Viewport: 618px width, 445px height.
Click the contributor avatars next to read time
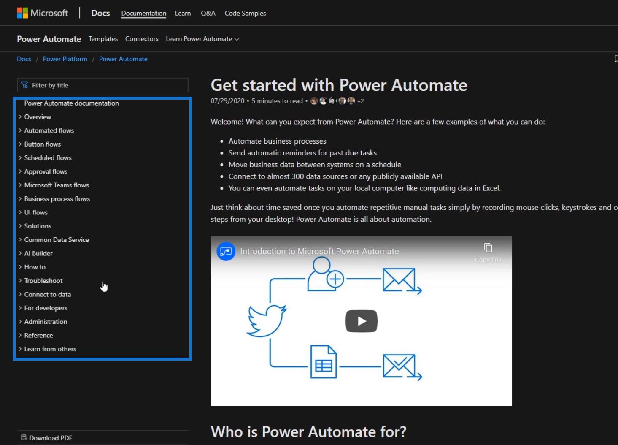pyautogui.click(x=332, y=101)
